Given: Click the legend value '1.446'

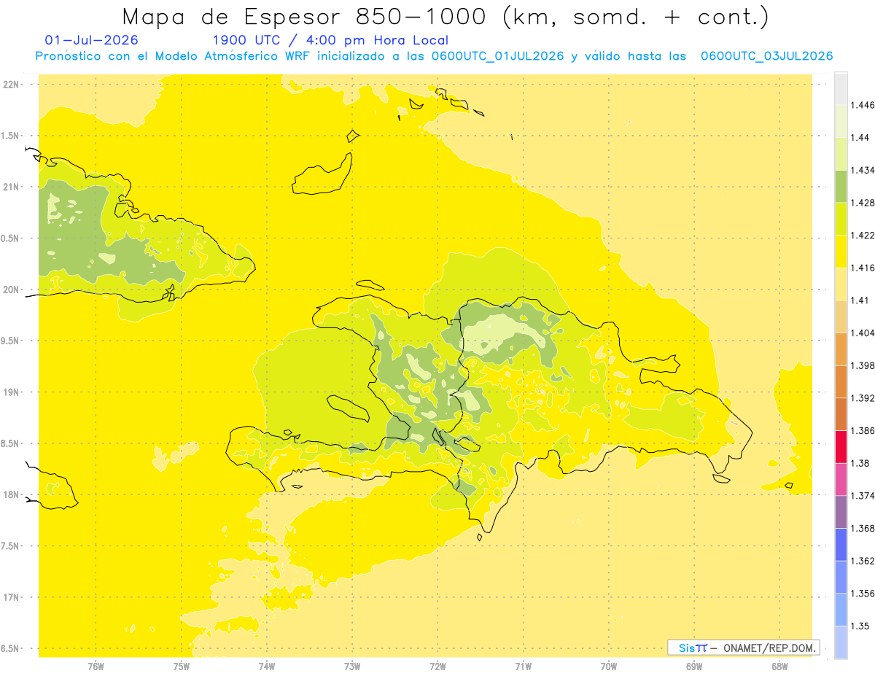Looking at the screenshot, I should point(863,105).
